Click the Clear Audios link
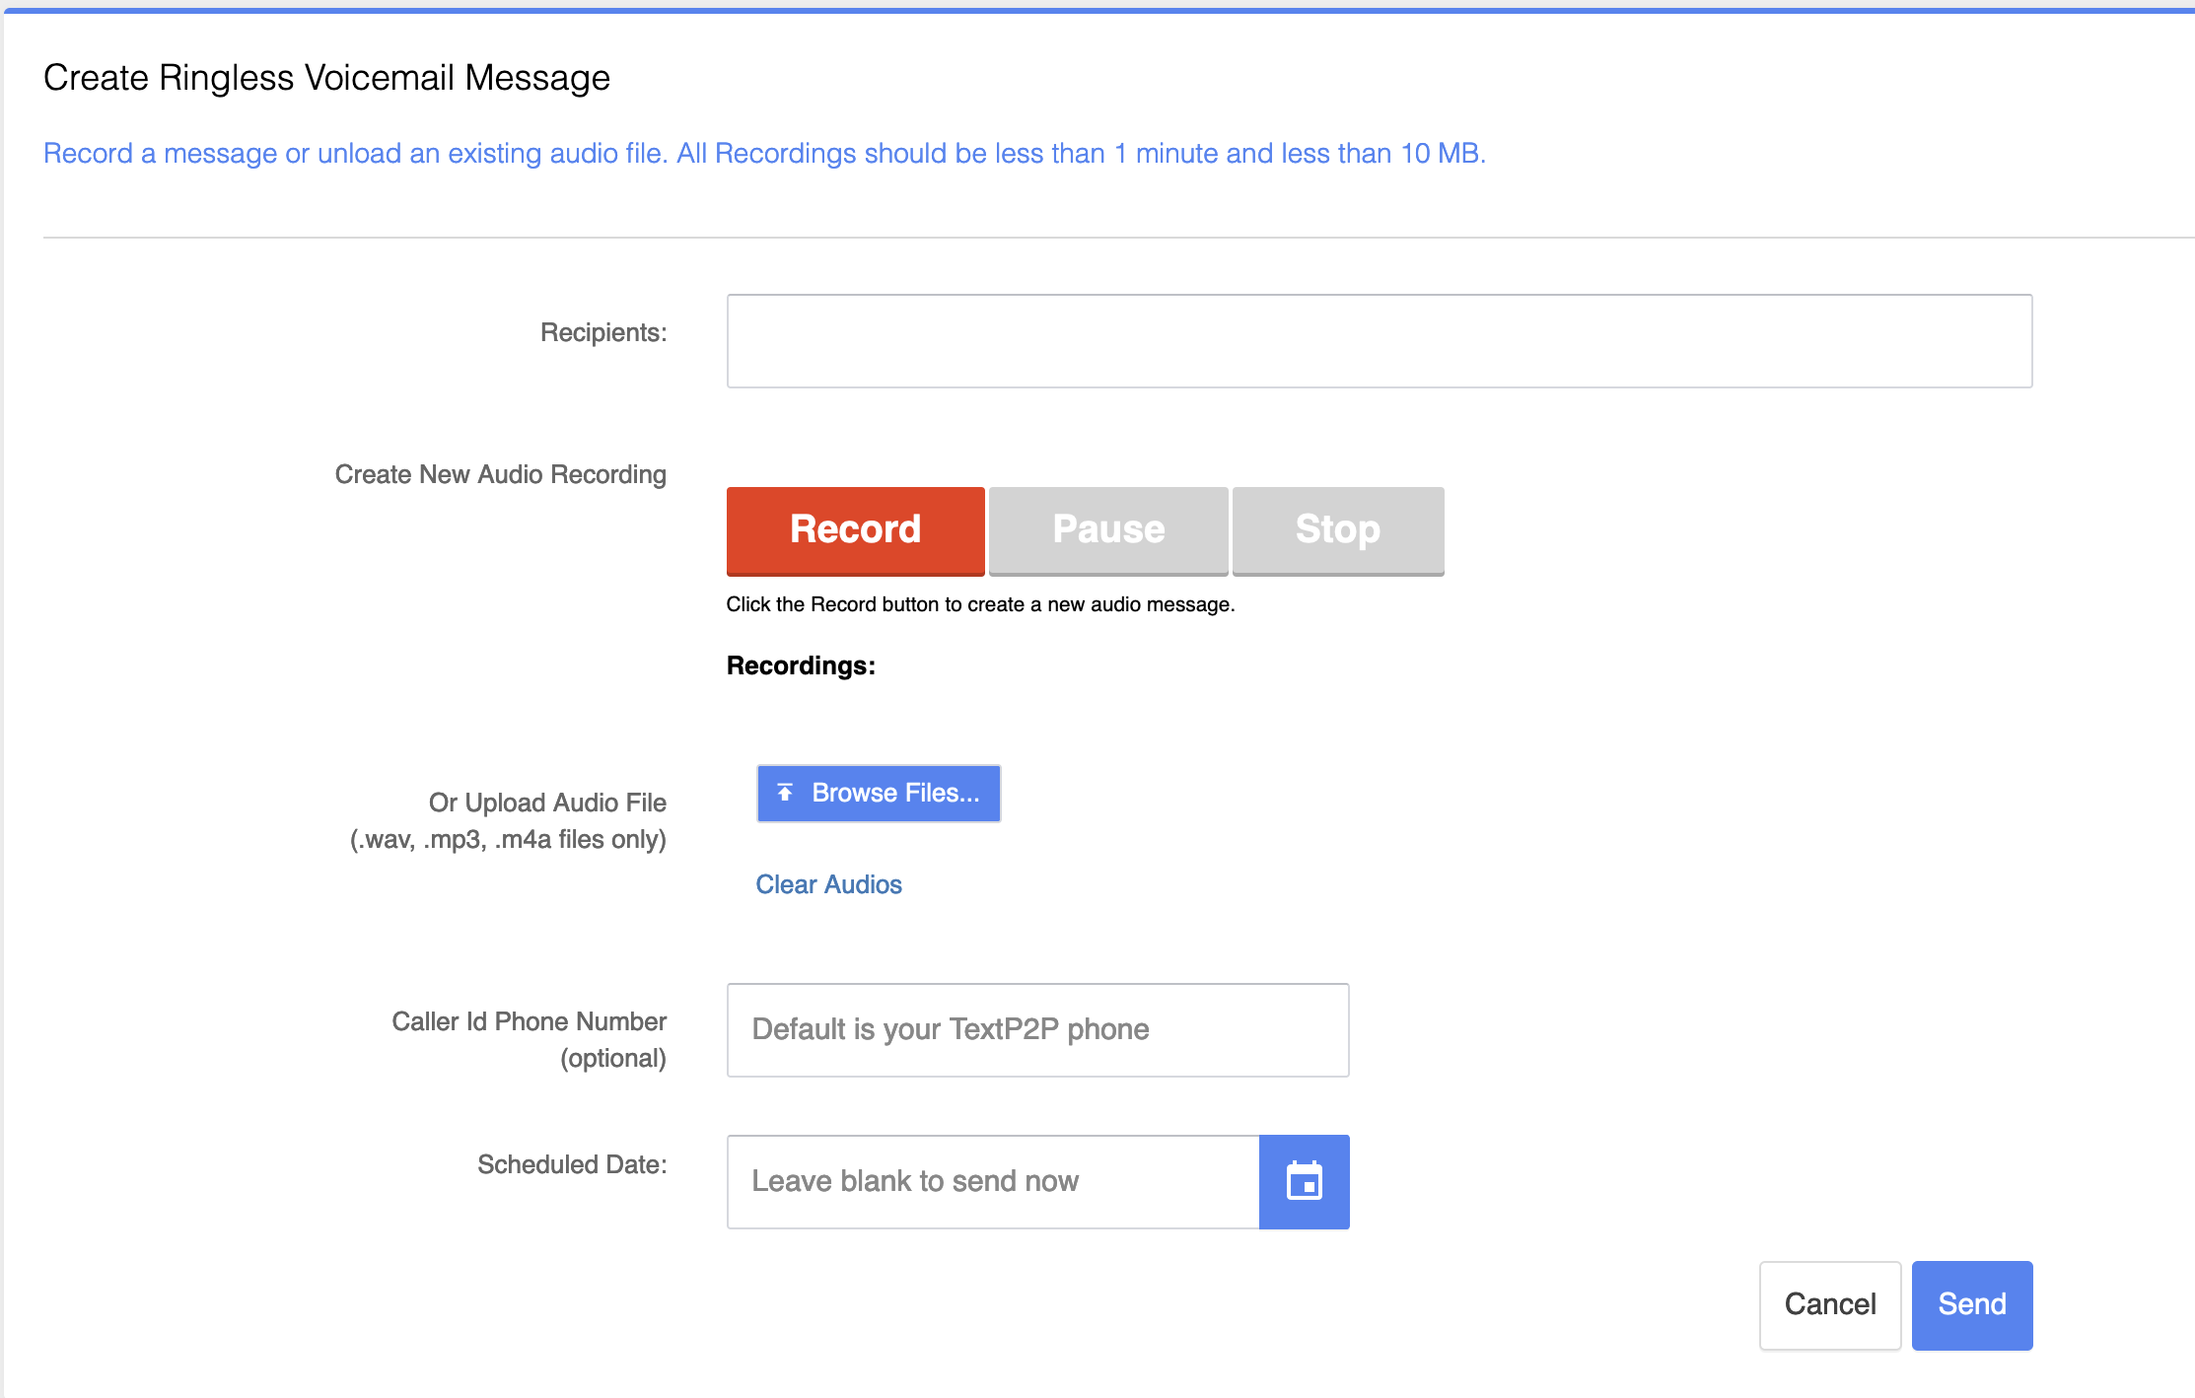The width and height of the screenshot is (2195, 1398). (828, 884)
